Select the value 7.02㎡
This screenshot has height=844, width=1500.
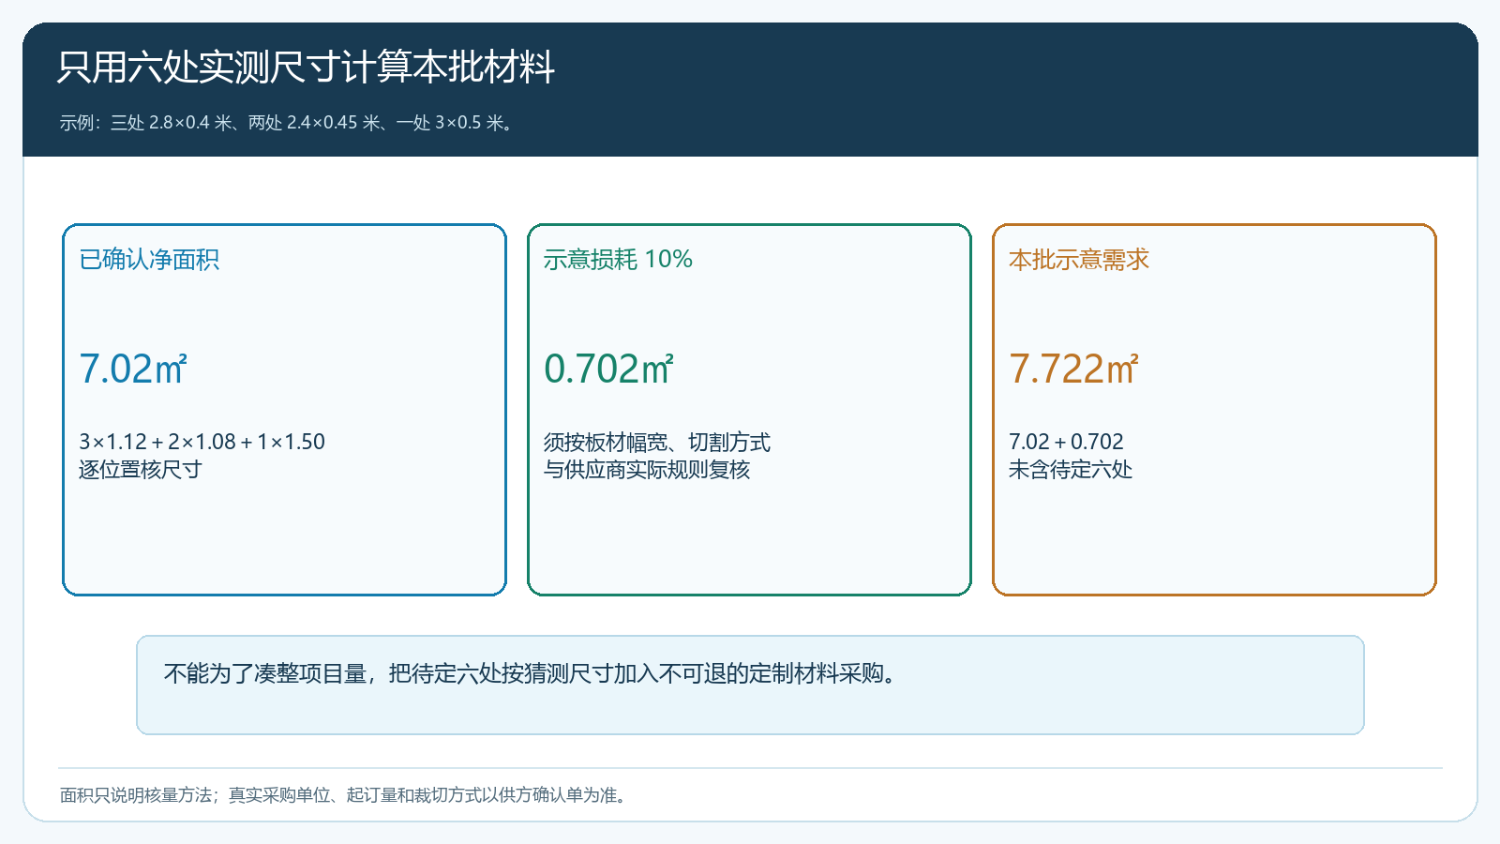[133, 369]
